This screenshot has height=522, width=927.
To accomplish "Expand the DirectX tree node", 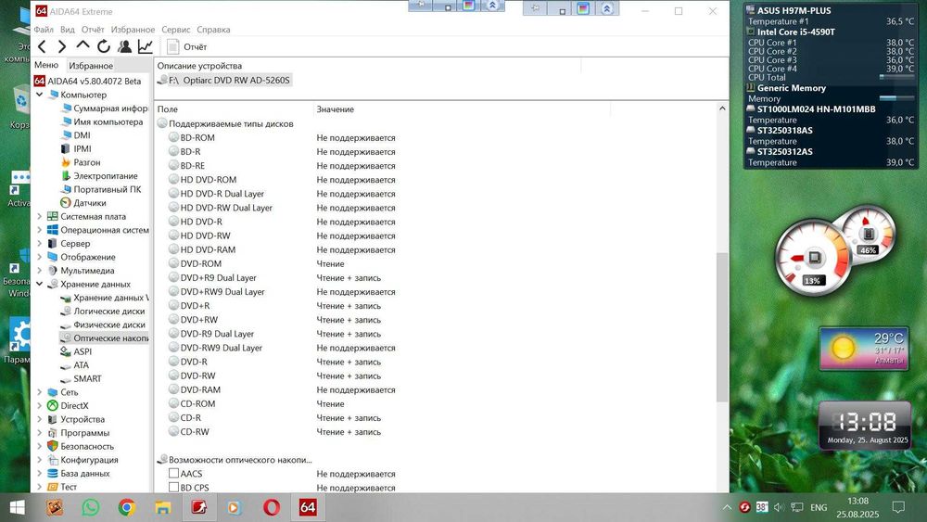I will click(40, 406).
